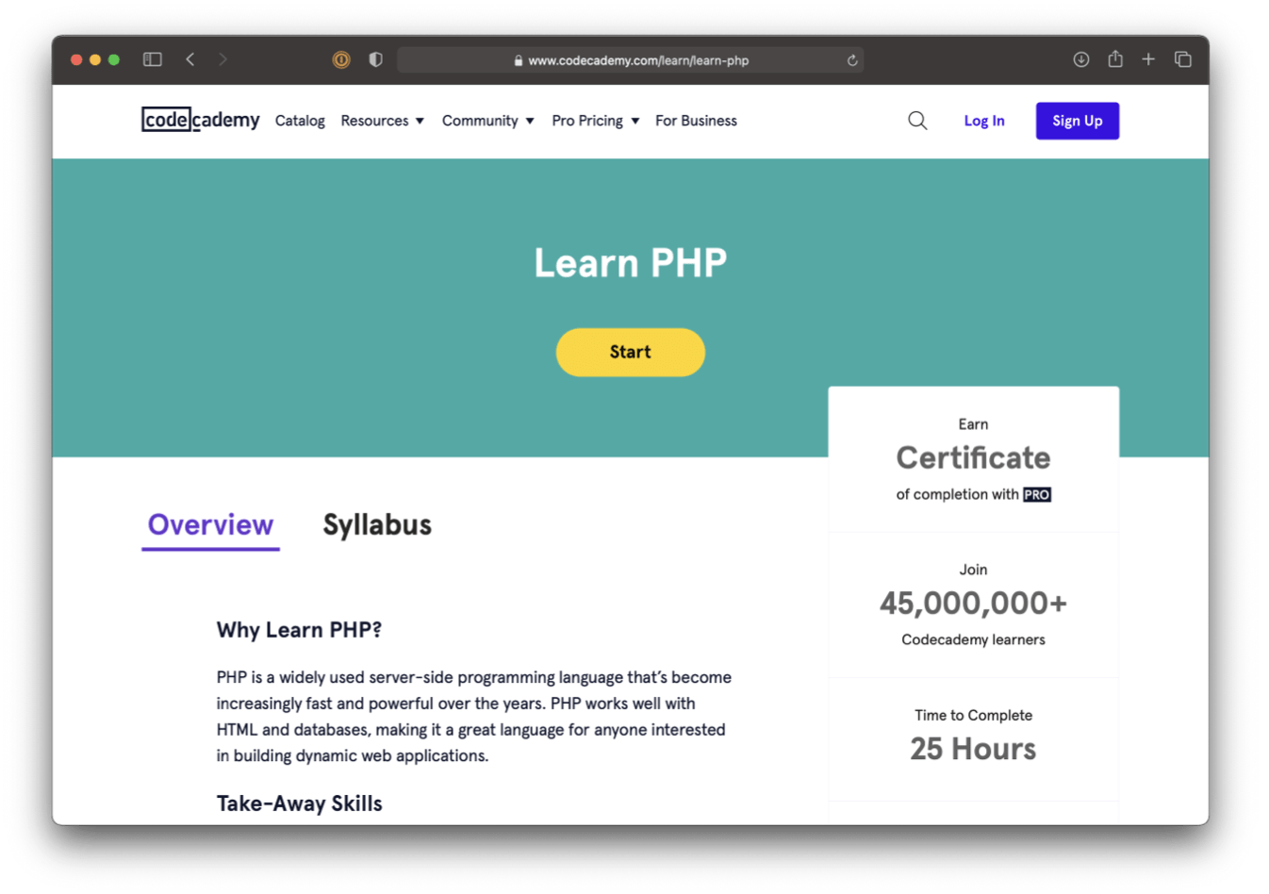Screen dimensions: 1269x894
Task: Show the Safari sidebar
Action: [152, 58]
